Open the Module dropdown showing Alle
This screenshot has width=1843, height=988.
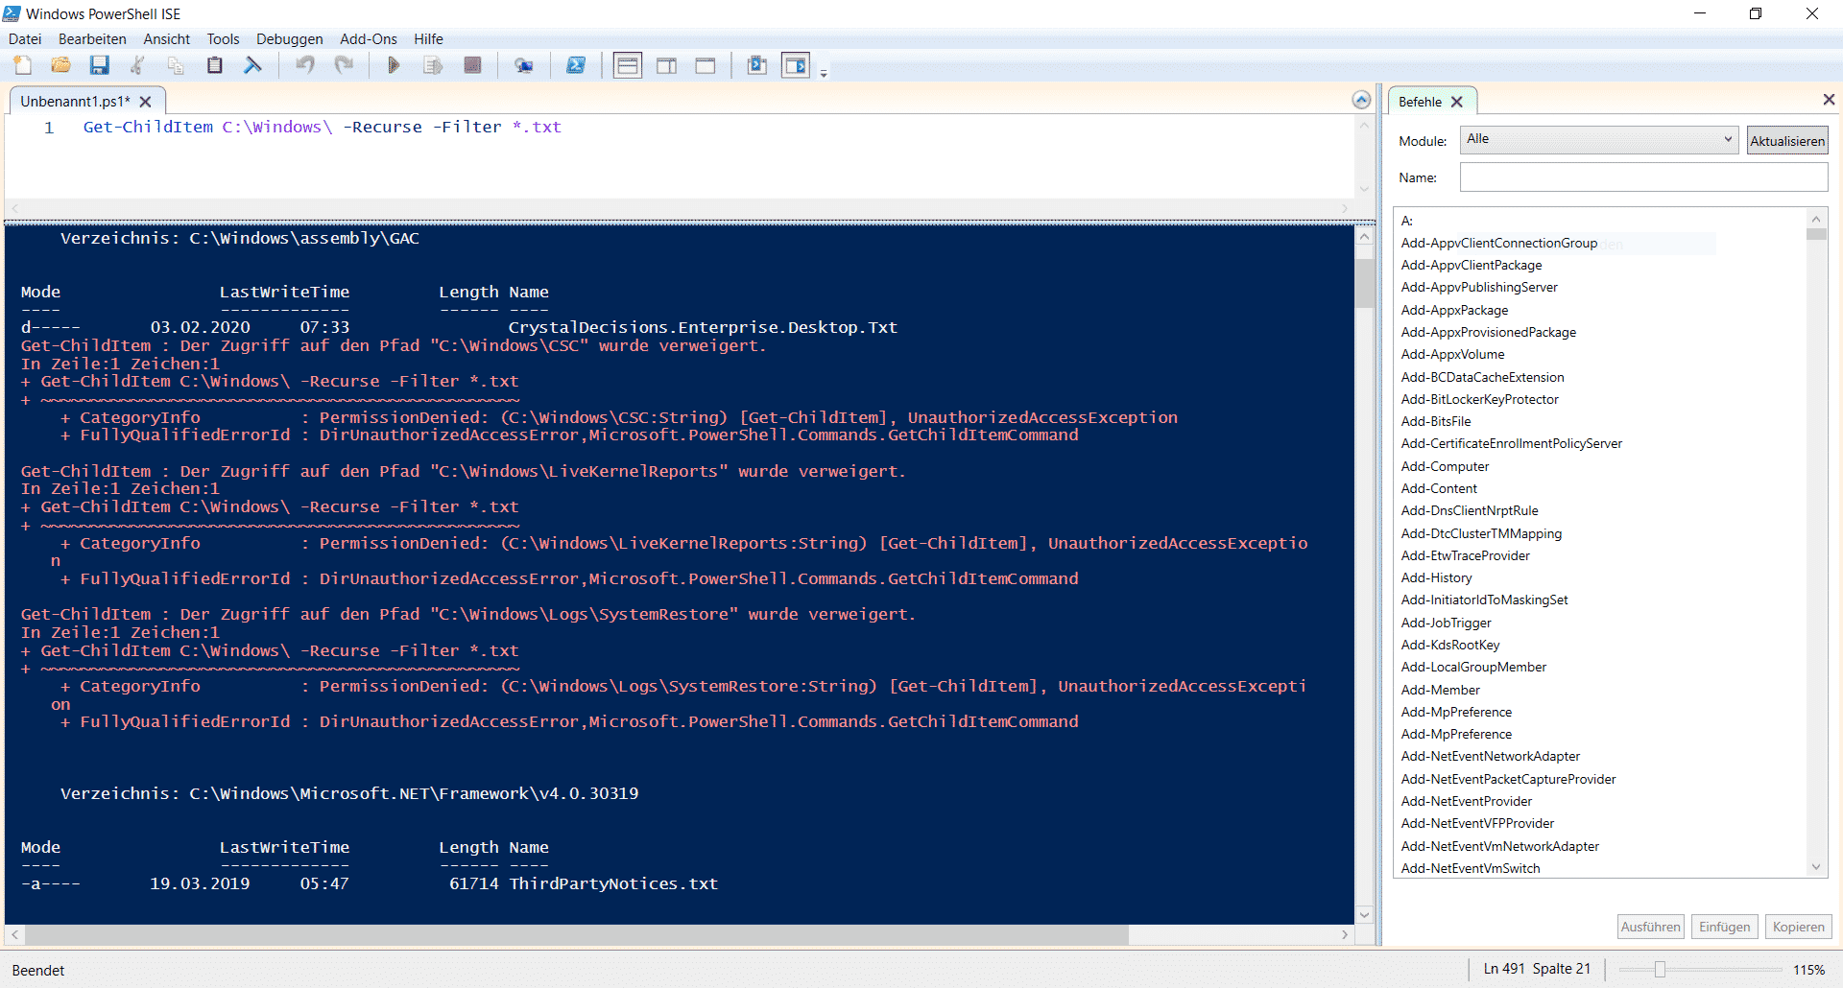1727,139
